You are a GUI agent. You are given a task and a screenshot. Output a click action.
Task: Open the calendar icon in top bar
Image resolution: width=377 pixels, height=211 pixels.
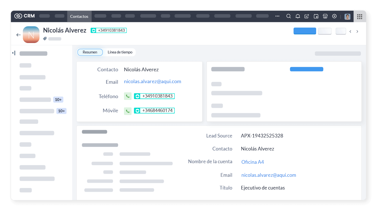pos(316,16)
